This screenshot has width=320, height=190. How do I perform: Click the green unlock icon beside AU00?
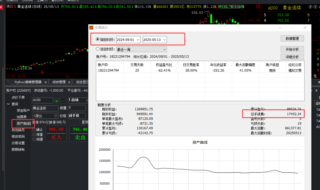[x=57, y=100]
